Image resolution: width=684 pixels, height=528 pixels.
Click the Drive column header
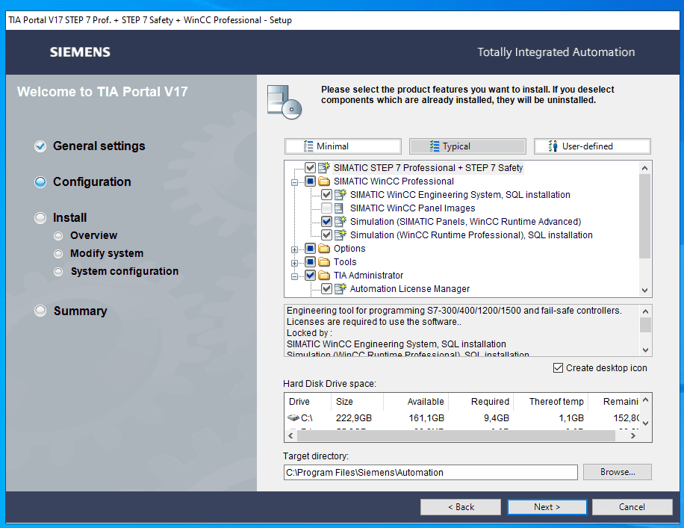pos(307,402)
